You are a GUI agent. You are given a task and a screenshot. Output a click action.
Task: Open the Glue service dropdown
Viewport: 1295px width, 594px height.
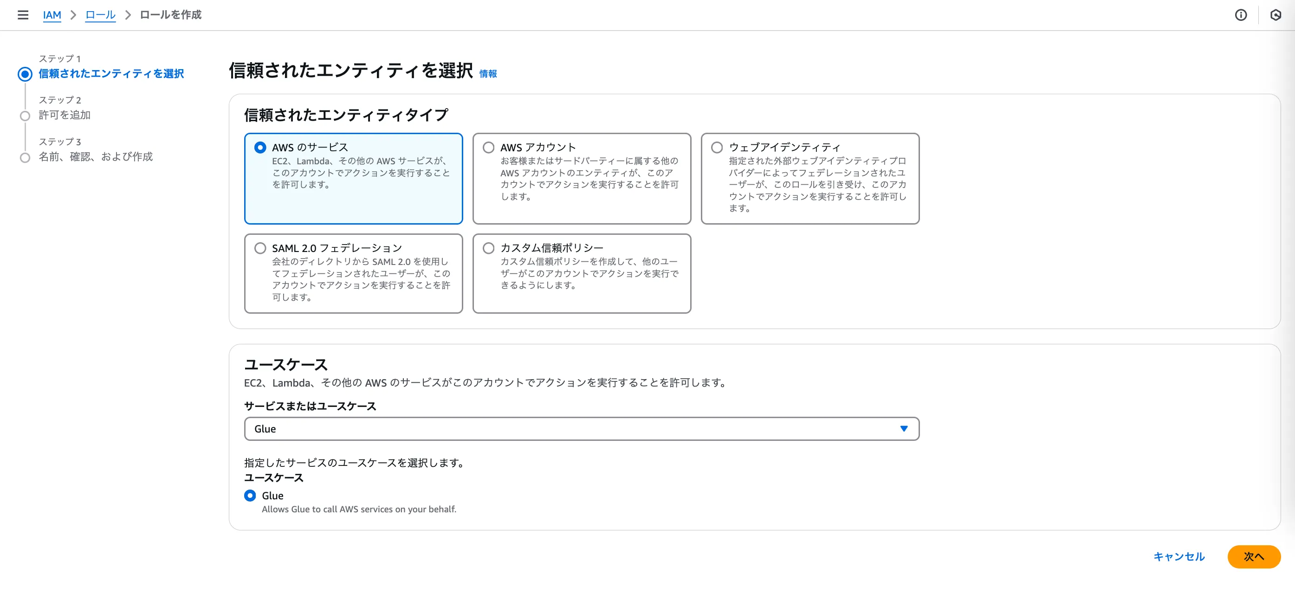tap(573, 429)
